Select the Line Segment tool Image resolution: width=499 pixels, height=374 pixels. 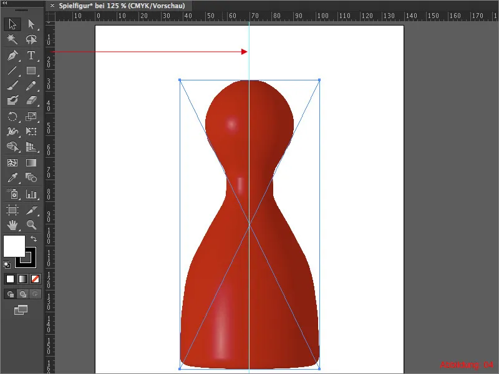coord(12,70)
